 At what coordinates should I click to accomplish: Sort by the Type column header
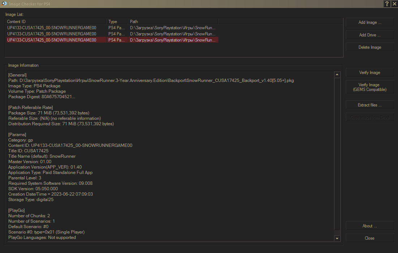[117, 22]
